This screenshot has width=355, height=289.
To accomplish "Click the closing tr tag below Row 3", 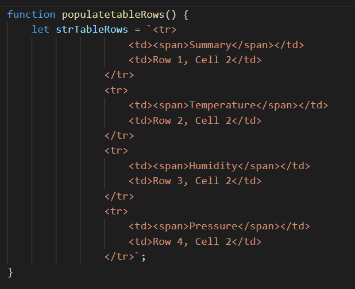I will [119, 196].
